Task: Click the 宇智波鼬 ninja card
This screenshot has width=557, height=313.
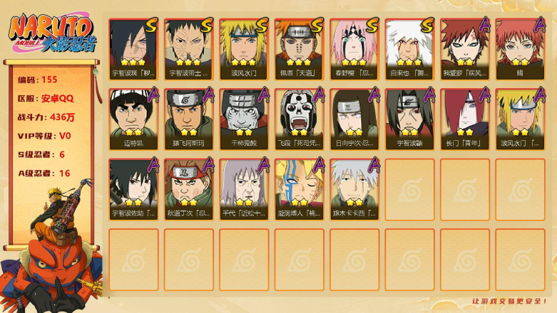Action: coord(409,119)
